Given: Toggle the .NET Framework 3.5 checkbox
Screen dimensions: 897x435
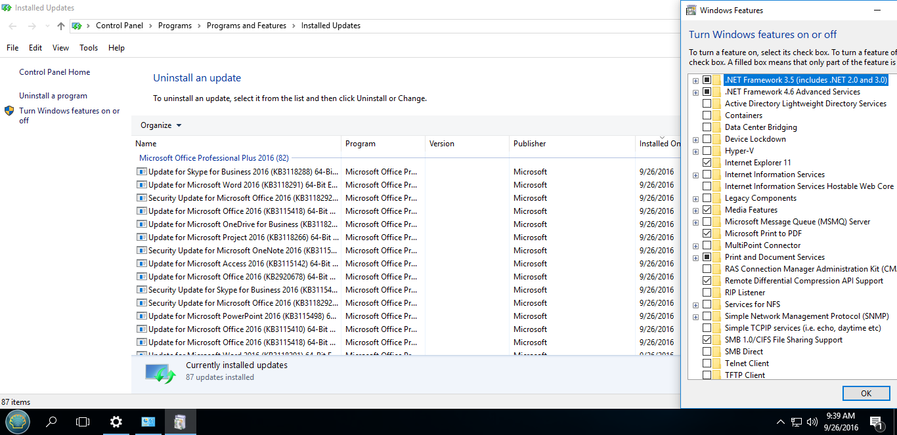Looking at the screenshot, I should [707, 80].
